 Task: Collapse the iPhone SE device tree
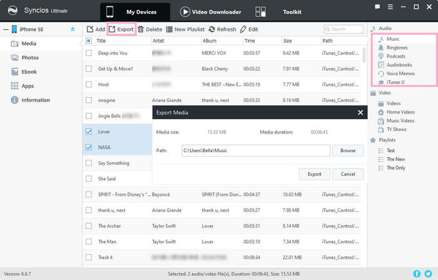(x=5, y=29)
